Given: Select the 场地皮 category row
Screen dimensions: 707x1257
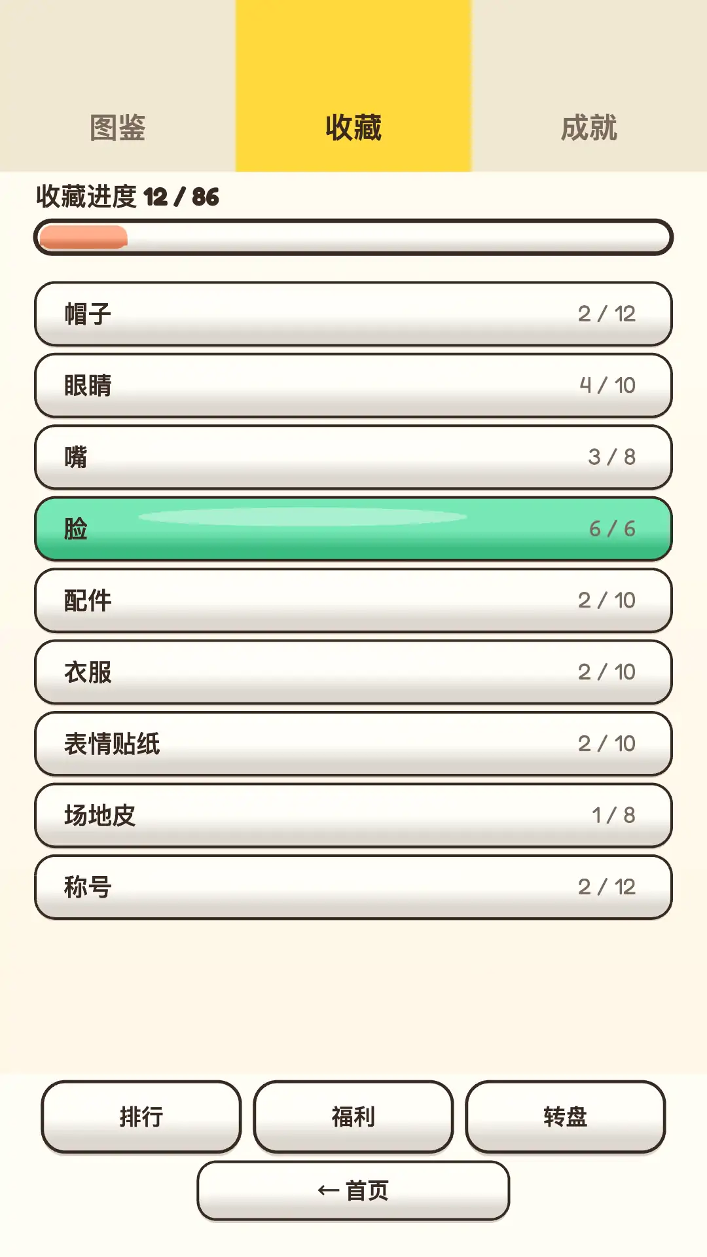Looking at the screenshot, I should coord(353,815).
